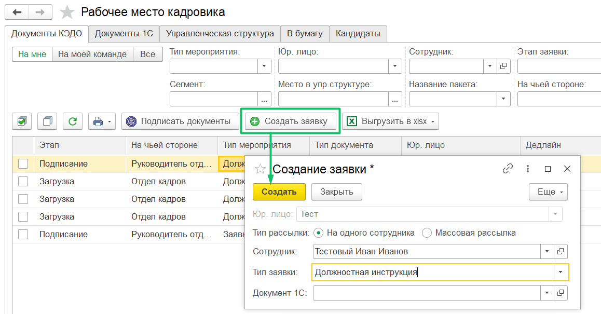The image size is (601, 314).
Task: Open Выгрузить в xlsx dropdown button
Action: coord(391,121)
